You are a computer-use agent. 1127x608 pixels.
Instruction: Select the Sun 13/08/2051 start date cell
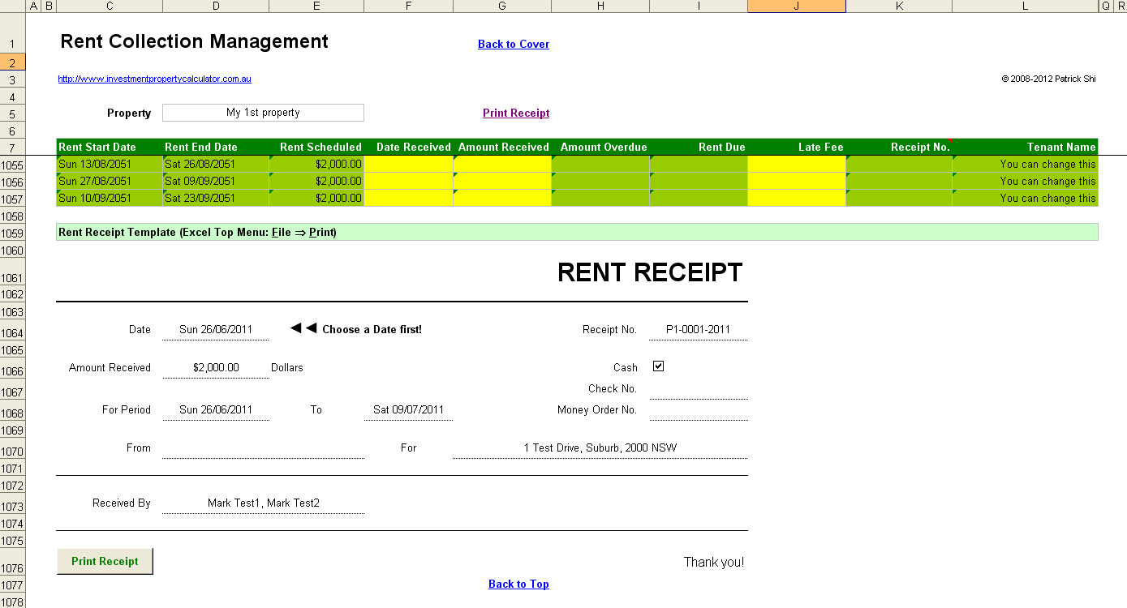point(110,165)
